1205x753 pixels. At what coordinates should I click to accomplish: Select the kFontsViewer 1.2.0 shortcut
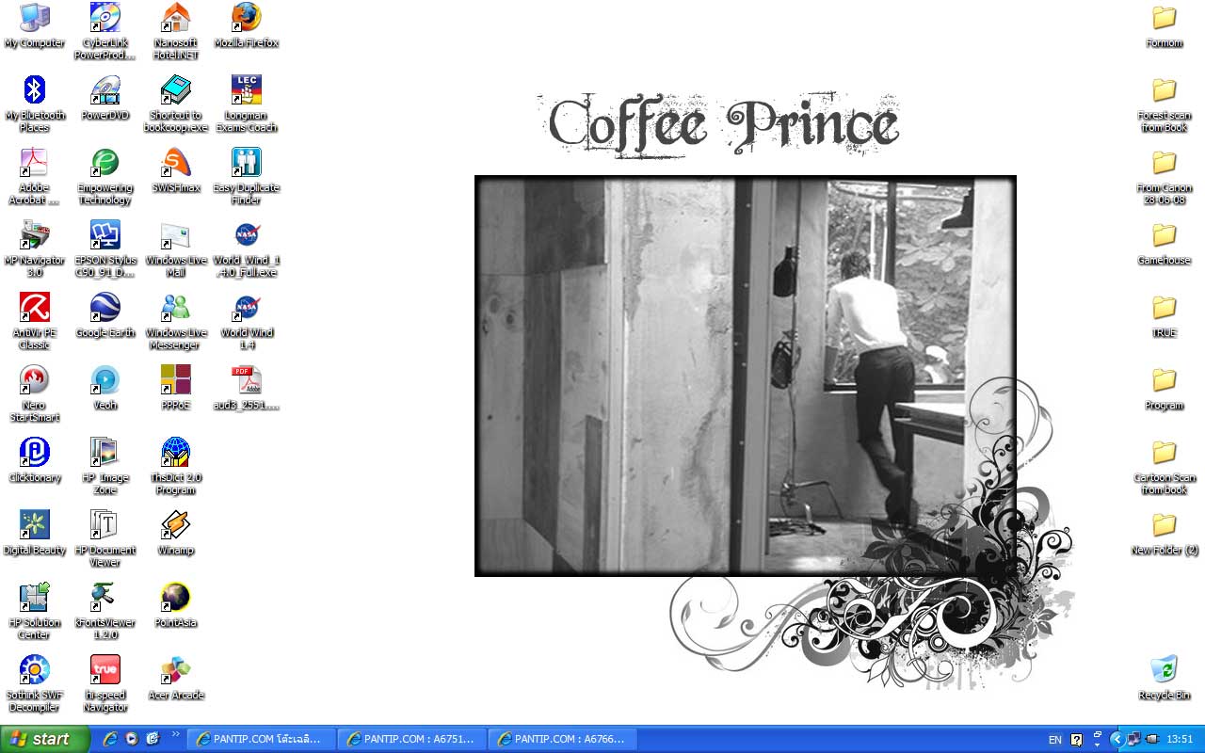(105, 611)
